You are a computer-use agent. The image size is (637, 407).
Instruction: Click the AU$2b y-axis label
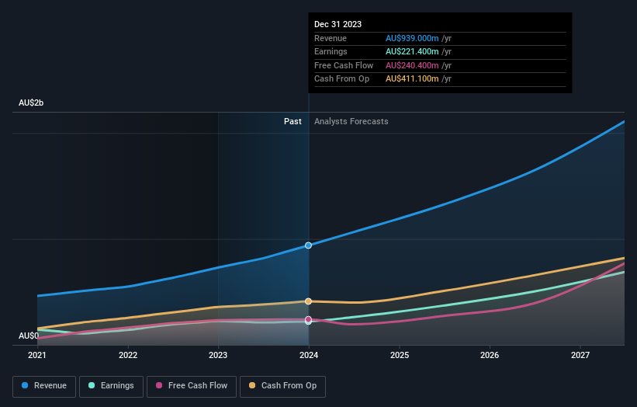31,103
